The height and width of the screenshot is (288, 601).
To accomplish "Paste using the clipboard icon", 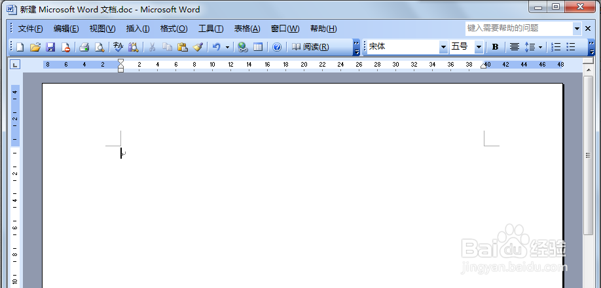I will (183, 47).
